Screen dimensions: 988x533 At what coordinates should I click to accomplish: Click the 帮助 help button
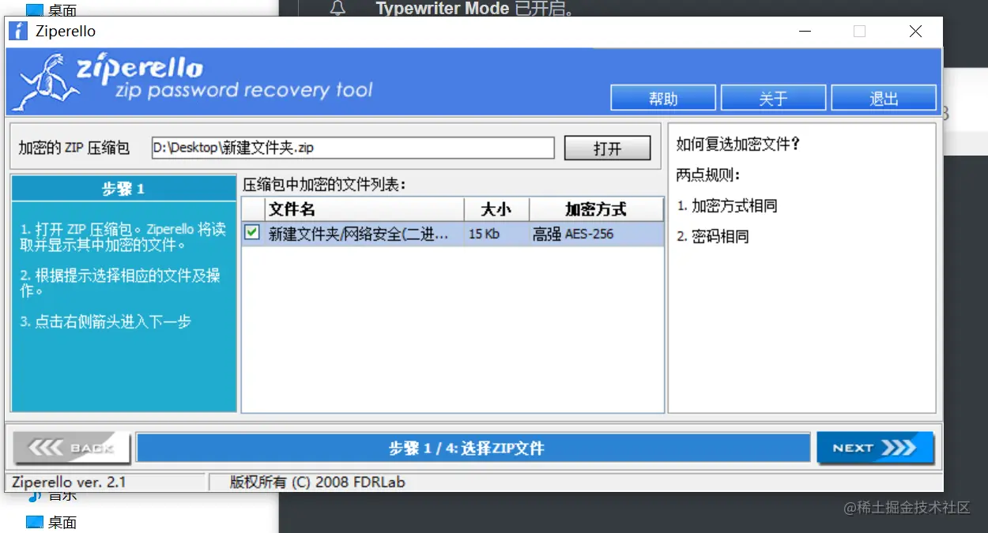(x=663, y=98)
